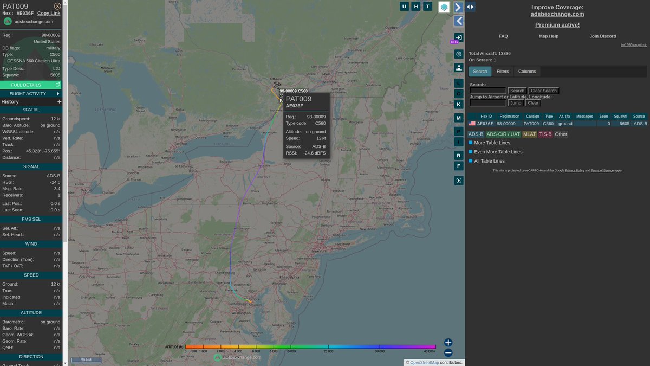This screenshot has width=650, height=366.
Task: Click the podium statistics icon
Action: click(459, 68)
